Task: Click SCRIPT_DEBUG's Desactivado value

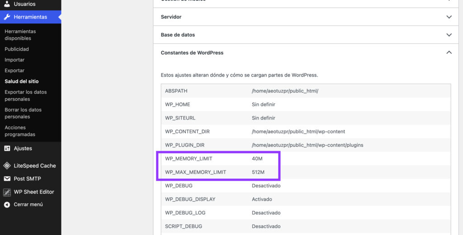Action: point(266,226)
